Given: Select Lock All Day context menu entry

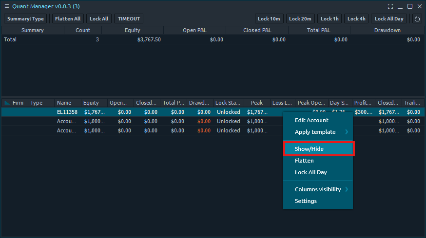Looking at the screenshot, I should coord(310,172).
